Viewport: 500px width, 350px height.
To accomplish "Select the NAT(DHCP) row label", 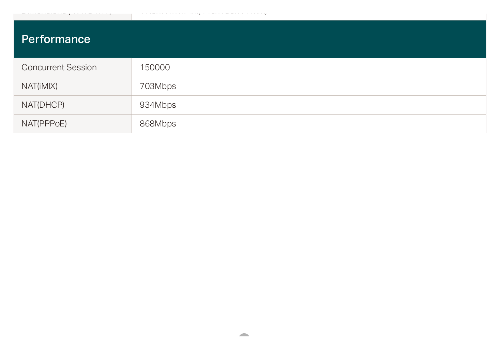I will coord(43,105).
